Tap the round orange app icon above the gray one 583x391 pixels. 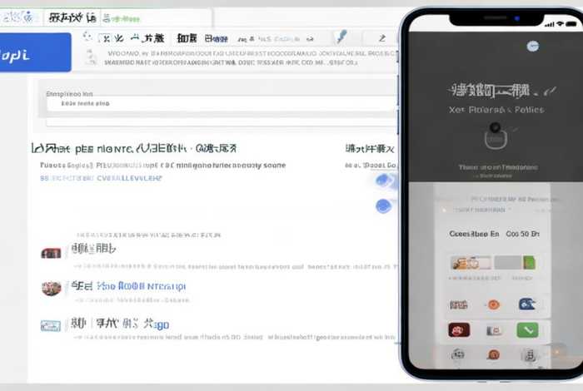[x=493, y=304]
